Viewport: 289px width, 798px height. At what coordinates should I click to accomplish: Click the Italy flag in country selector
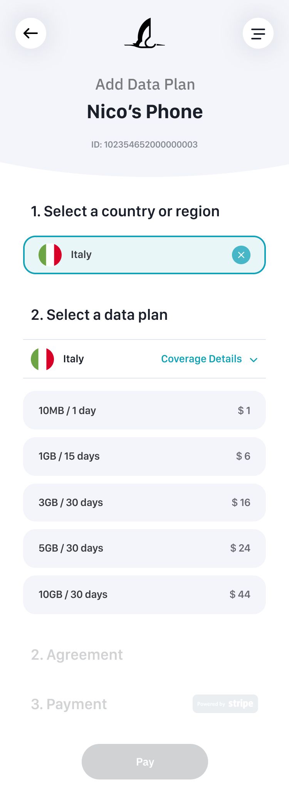[50, 255]
